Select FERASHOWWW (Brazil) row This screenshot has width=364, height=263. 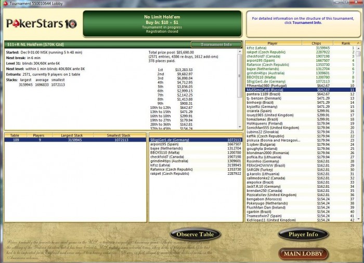[x=301, y=165]
